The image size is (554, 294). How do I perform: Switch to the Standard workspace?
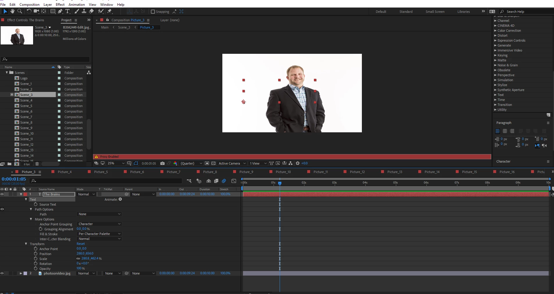pos(406,12)
